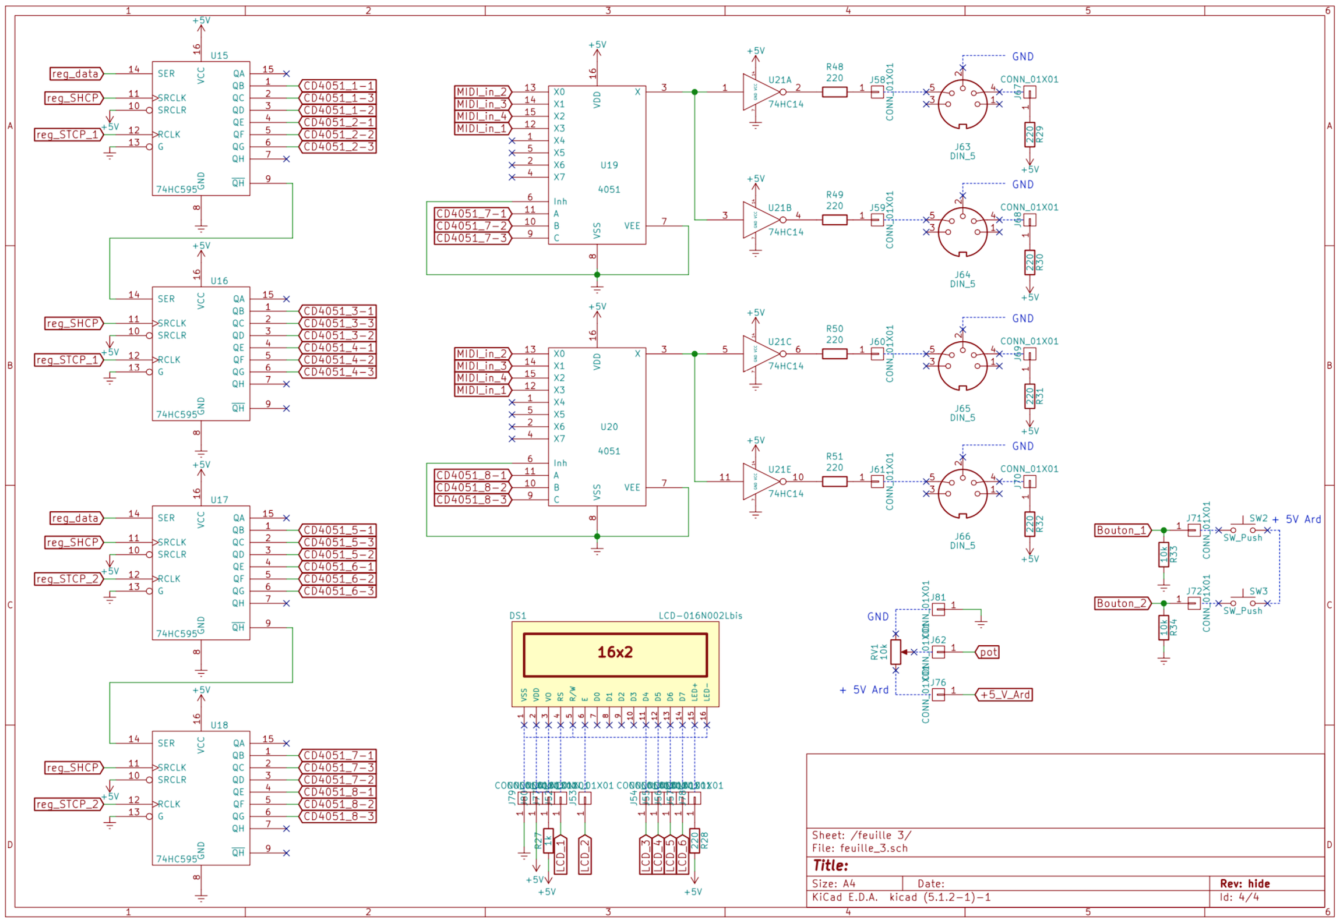The image size is (1340, 920).
Task: Select the R33 10k resistor
Action: click(x=1163, y=555)
